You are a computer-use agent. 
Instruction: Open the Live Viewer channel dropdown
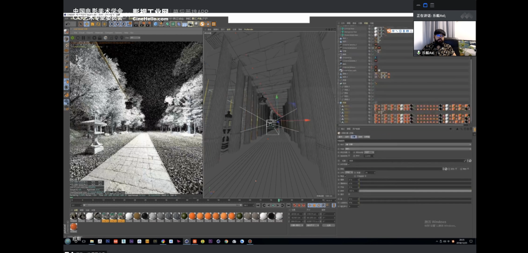tap(135, 38)
